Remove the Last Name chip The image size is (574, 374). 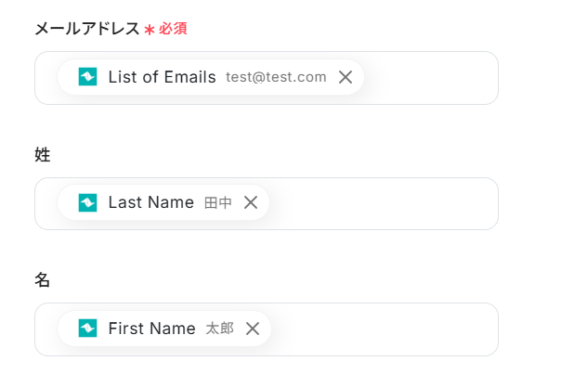click(x=251, y=202)
